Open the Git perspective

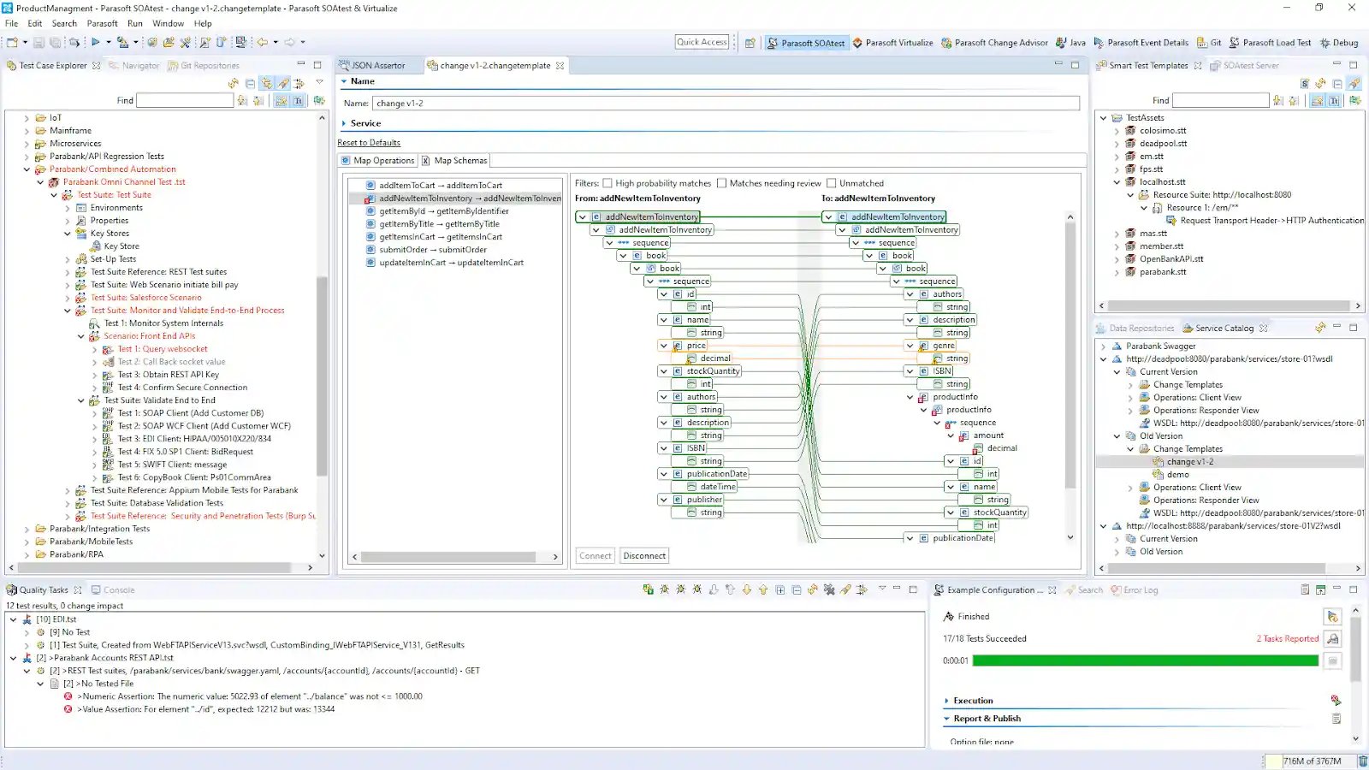(x=1210, y=43)
